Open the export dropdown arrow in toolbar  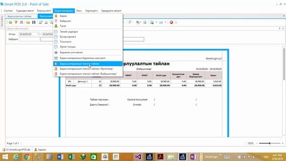[156, 22]
